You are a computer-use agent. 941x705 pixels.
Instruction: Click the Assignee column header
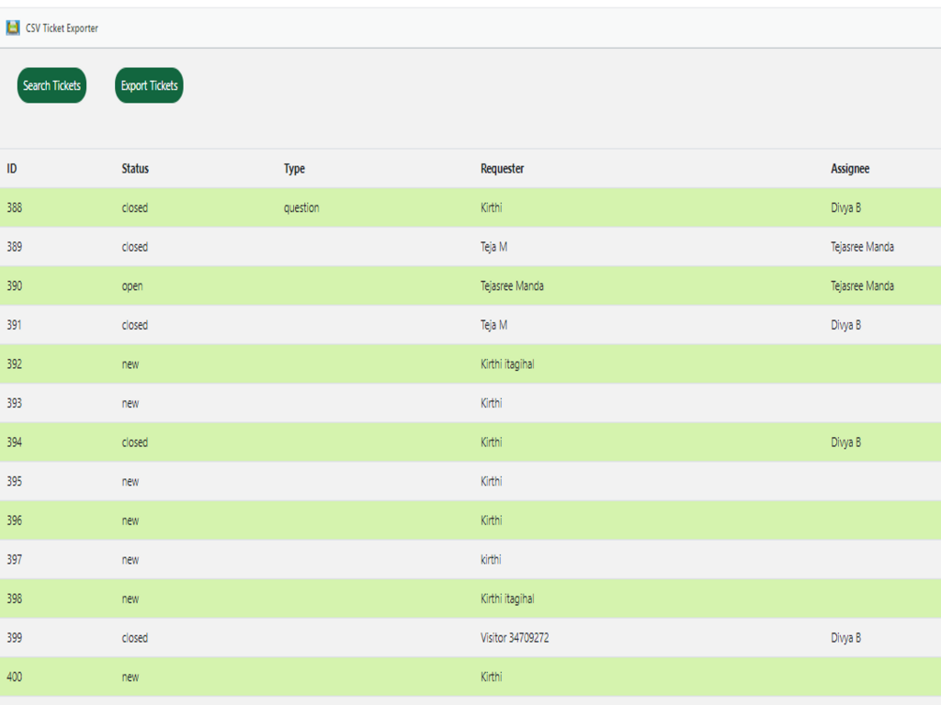click(847, 169)
